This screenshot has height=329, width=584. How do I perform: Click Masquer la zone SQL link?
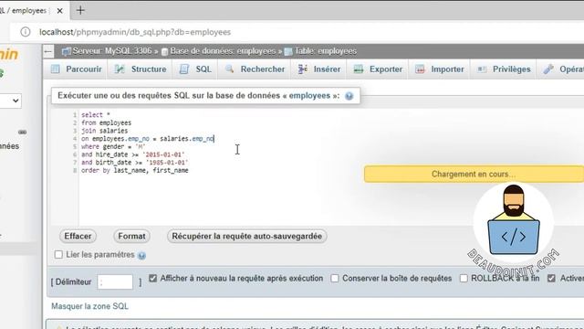pyautogui.click(x=89, y=306)
